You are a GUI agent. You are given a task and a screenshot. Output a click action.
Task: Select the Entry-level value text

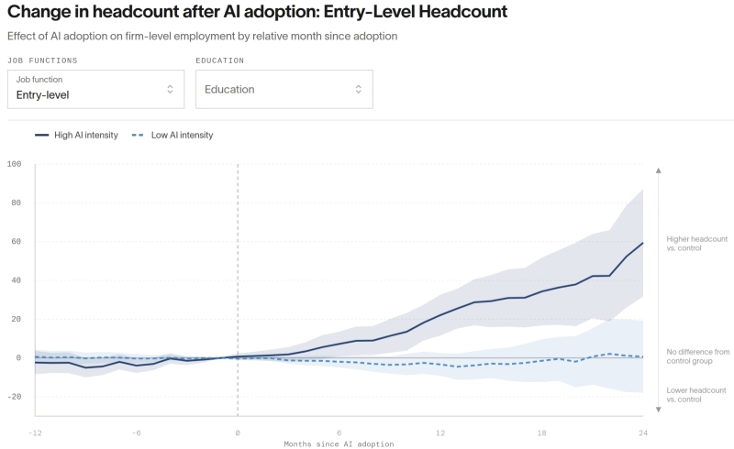[x=42, y=95]
